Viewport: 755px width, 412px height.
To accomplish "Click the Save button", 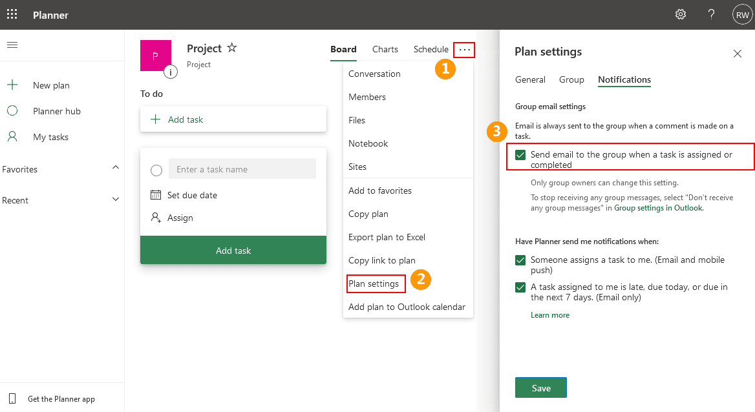I will (541, 388).
